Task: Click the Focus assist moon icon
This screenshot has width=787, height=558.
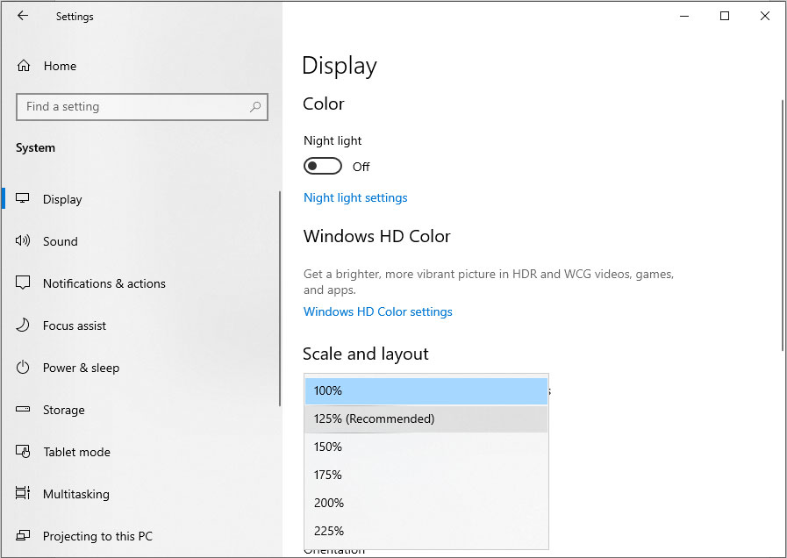Action: (x=24, y=325)
